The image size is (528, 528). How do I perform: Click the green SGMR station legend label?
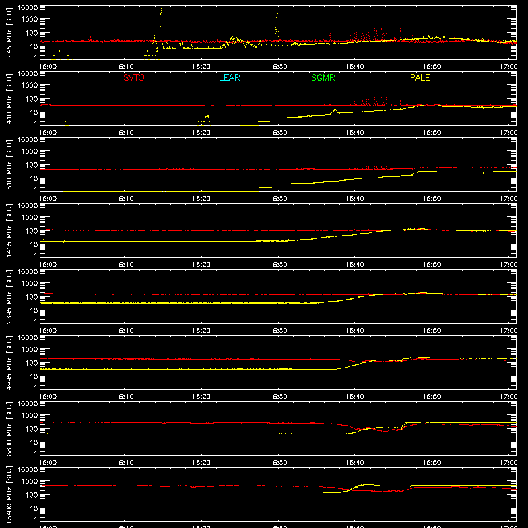pos(323,77)
